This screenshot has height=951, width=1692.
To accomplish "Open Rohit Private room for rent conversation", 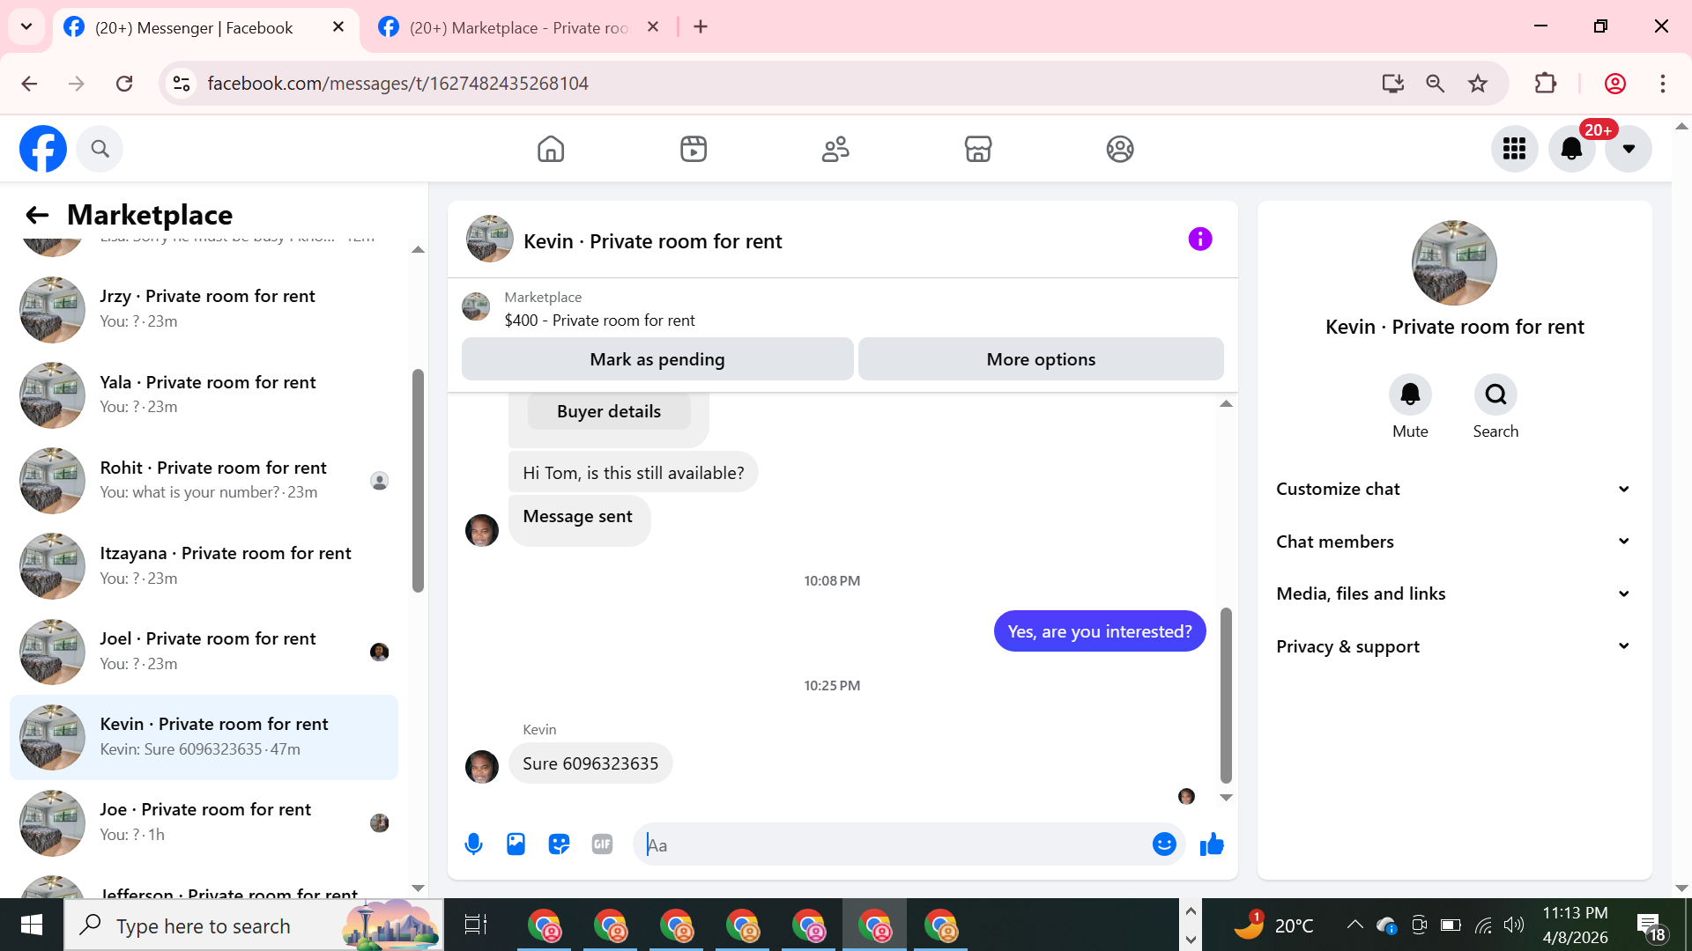I will click(211, 480).
